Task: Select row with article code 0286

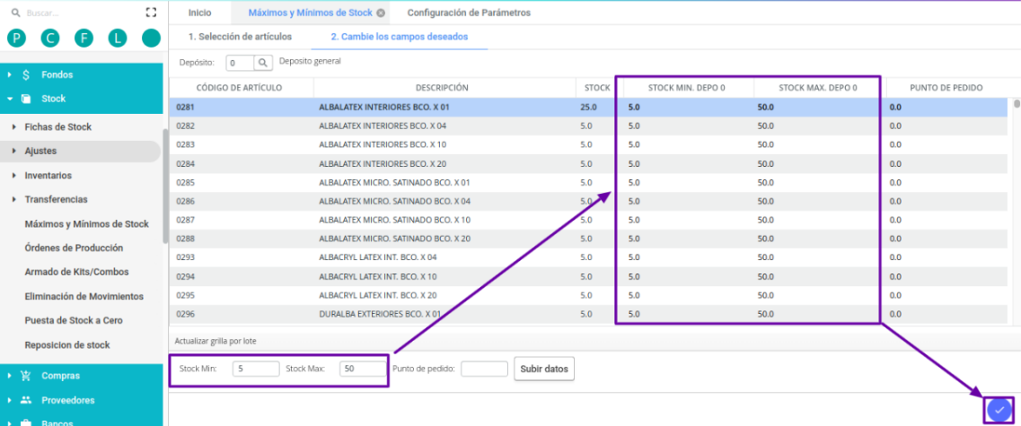Action: click(589, 201)
